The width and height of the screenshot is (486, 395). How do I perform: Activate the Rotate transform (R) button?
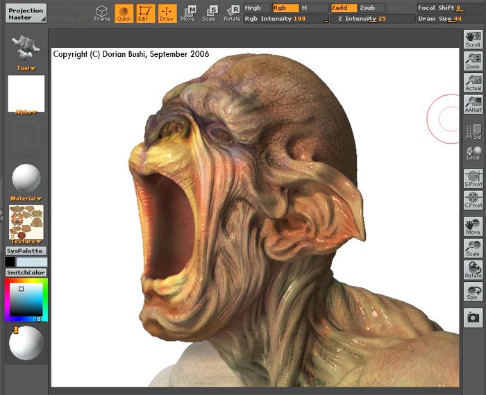click(x=232, y=13)
